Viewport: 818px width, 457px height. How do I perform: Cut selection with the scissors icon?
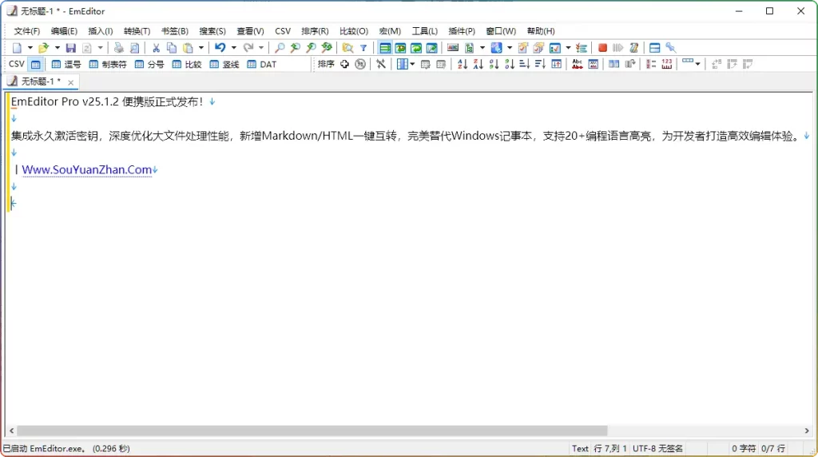(156, 48)
